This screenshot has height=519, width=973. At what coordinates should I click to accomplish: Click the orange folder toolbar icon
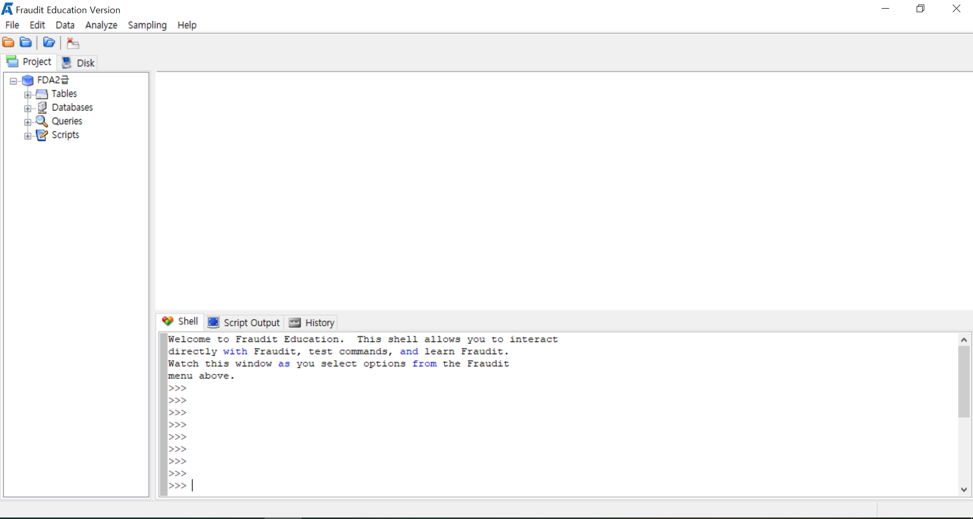click(8, 43)
